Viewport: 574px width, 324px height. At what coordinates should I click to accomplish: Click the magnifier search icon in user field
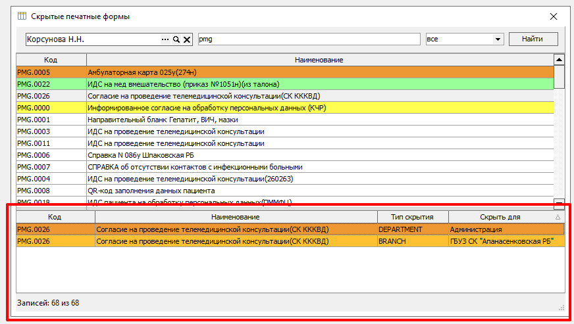pos(176,39)
